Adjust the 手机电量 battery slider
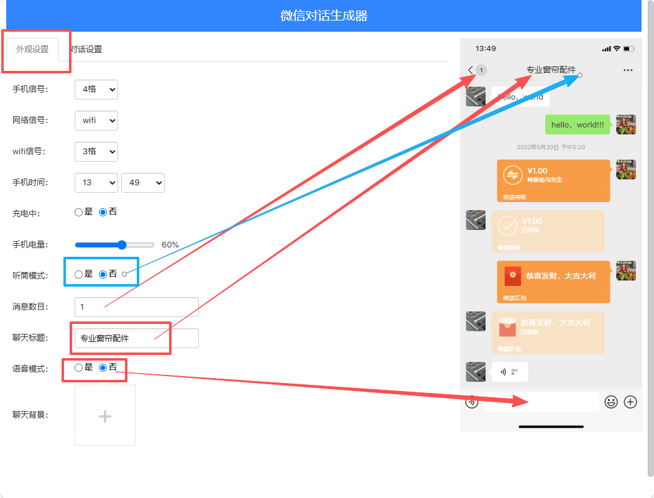 pos(114,245)
